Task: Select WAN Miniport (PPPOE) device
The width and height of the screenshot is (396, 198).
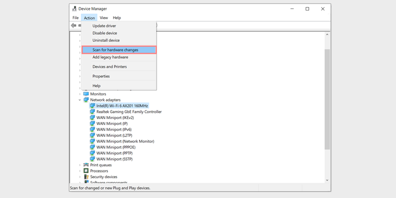Action: [116, 147]
